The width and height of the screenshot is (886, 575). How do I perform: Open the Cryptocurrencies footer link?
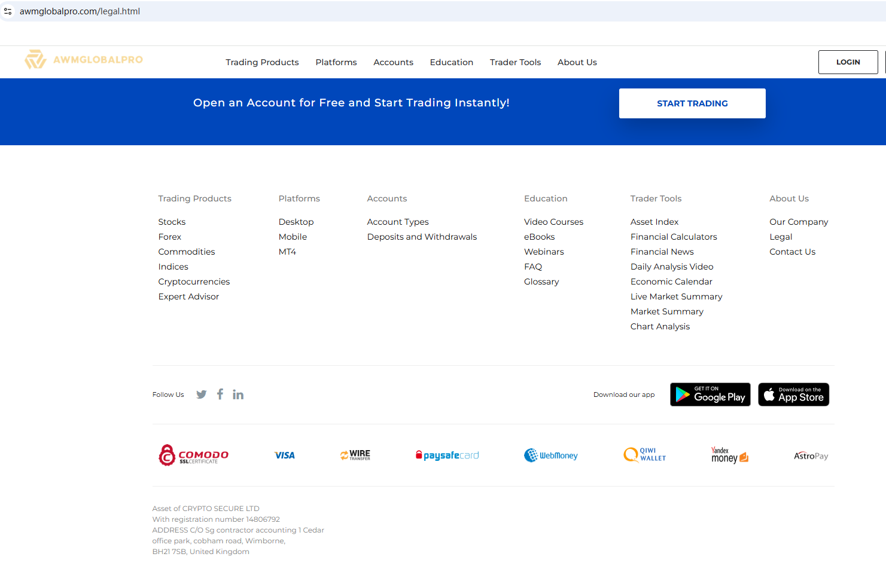click(194, 282)
